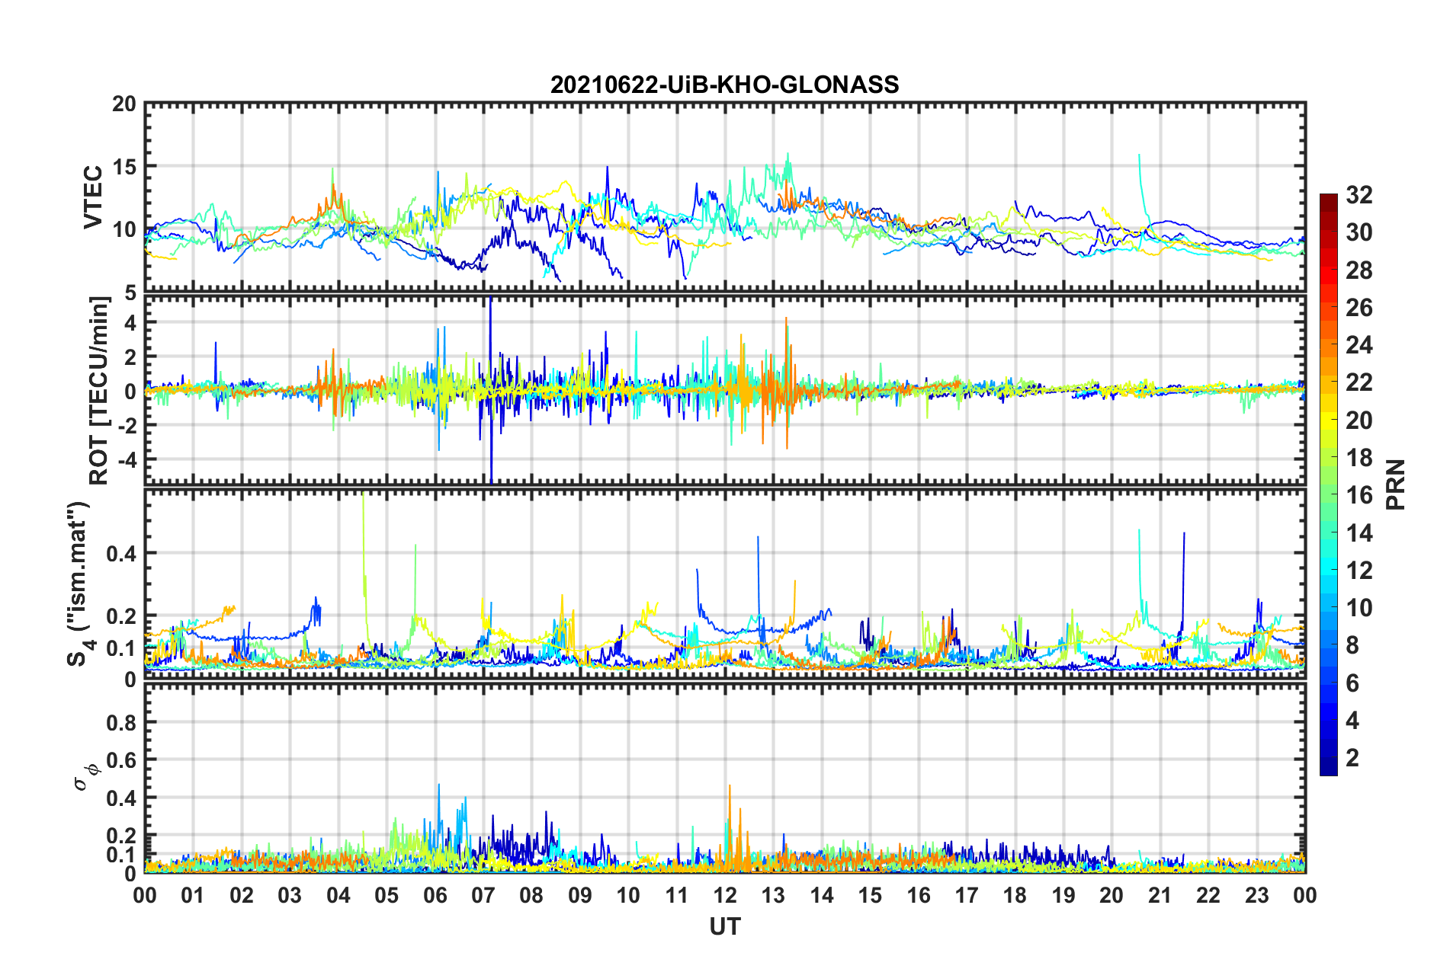Click x-axis hour tick 13
This screenshot has width=1450, height=969.
click(x=773, y=896)
